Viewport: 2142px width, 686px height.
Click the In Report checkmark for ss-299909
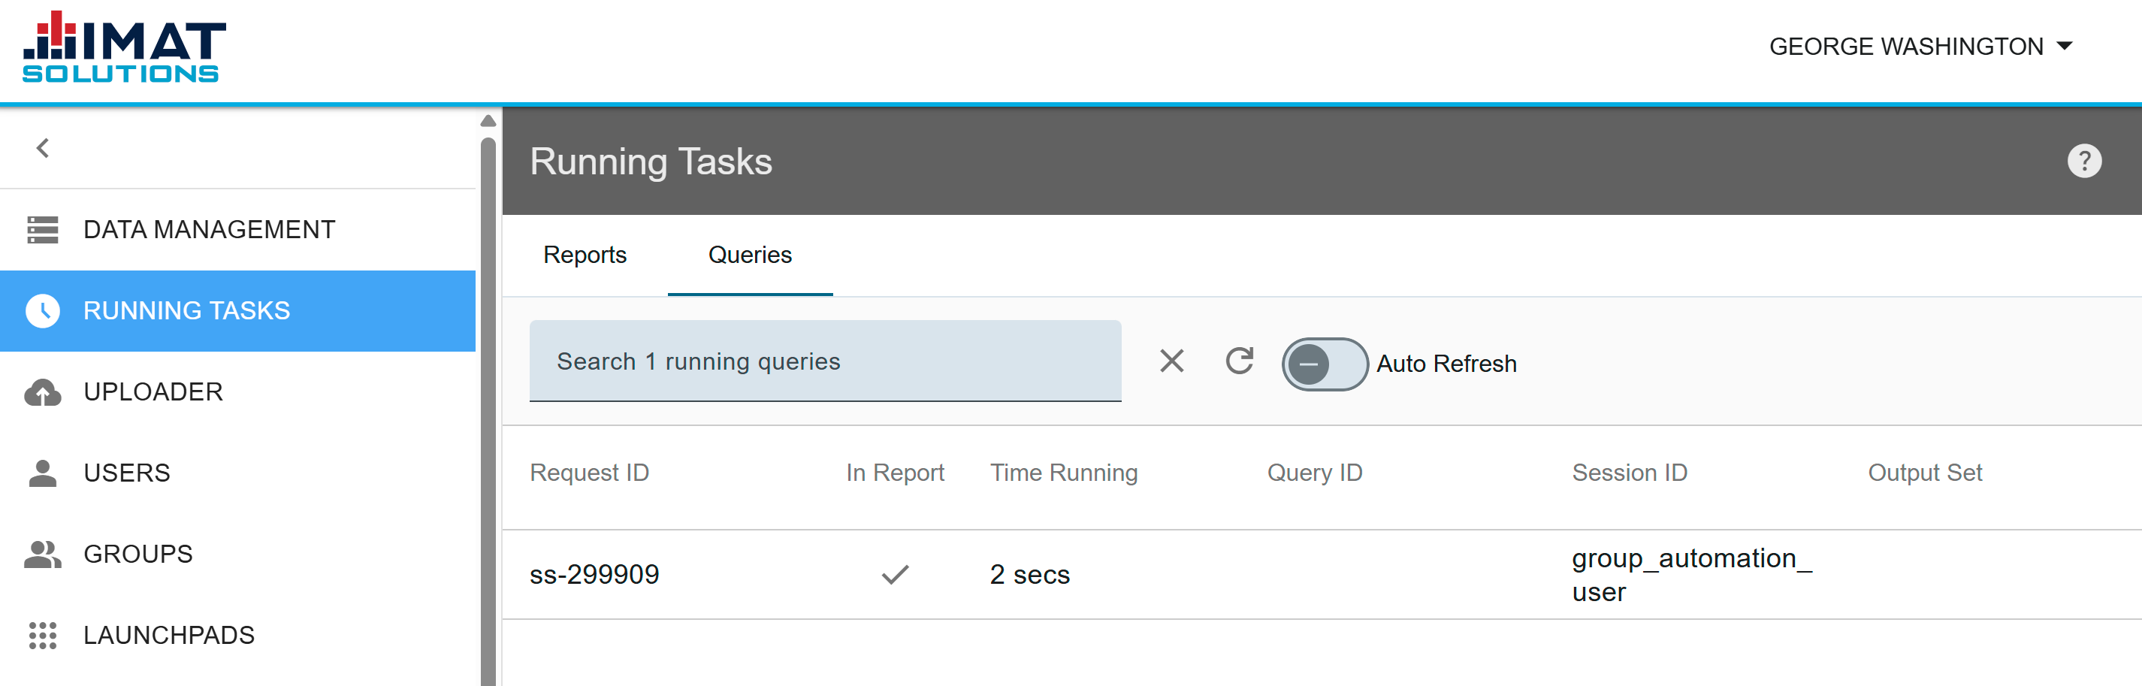pyautogui.click(x=896, y=575)
